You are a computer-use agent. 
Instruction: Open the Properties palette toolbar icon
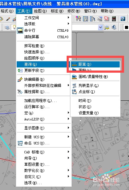pyautogui.click(x=78, y=19)
